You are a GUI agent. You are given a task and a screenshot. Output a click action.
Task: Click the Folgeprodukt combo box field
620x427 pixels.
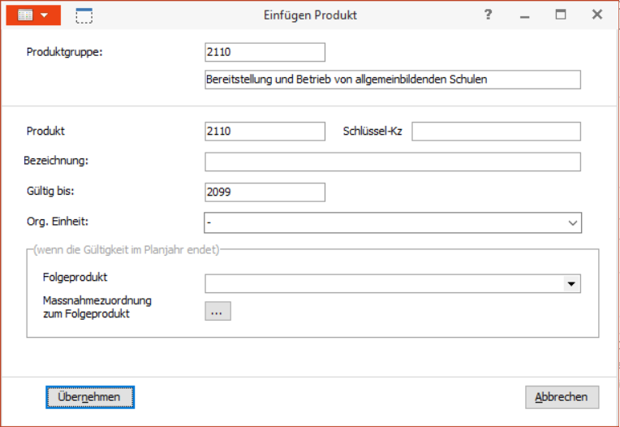(393, 284)
